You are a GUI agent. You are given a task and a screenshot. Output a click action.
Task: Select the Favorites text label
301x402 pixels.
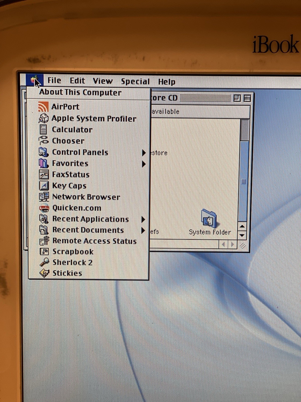tap(70, 163)
